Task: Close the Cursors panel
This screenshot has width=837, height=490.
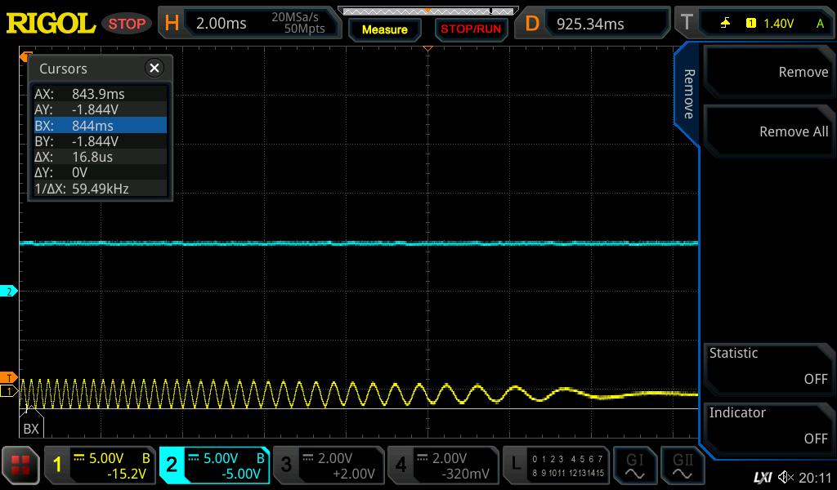Action: tap(154, 68)
